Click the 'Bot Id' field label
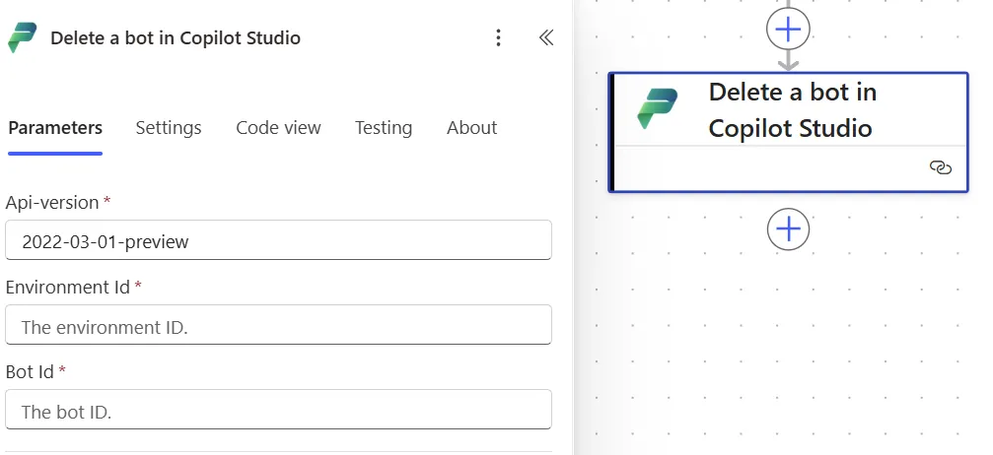The height and width of the screenshot is (455, 993). point(30,371)
